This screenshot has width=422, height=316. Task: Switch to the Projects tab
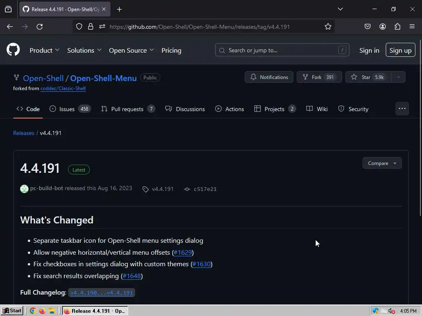[275, 109]
